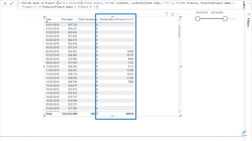
Task: Select the date cell 18/02/2018
Action: 52,97
